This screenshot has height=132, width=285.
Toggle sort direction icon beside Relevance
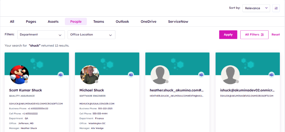coord(276,8)
